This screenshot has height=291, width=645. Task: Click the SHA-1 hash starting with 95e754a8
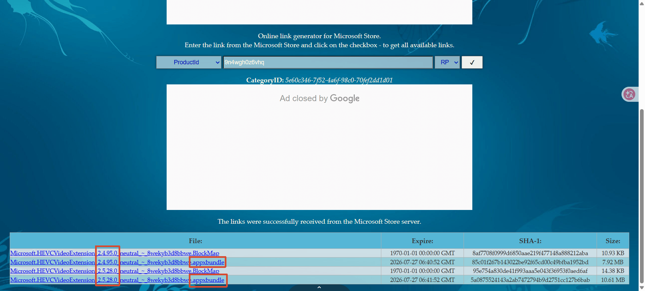tap(530, 271)
